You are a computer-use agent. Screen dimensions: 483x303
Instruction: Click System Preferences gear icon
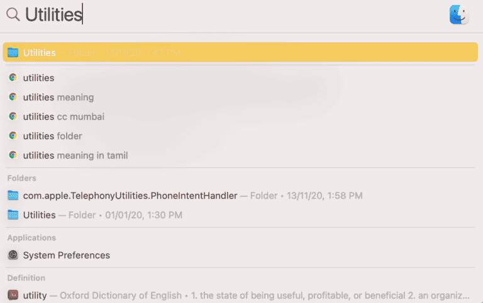click(x=13, y=255)
